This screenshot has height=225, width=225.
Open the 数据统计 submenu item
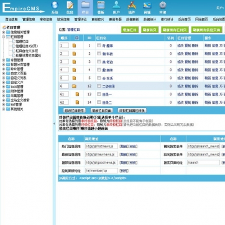[x=150, y=20]
